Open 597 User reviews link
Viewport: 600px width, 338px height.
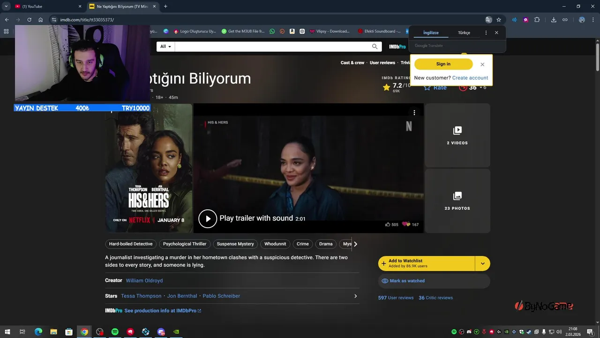click(x=396, y=298)
